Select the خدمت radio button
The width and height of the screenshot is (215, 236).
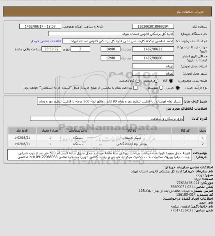click(156, 81)
